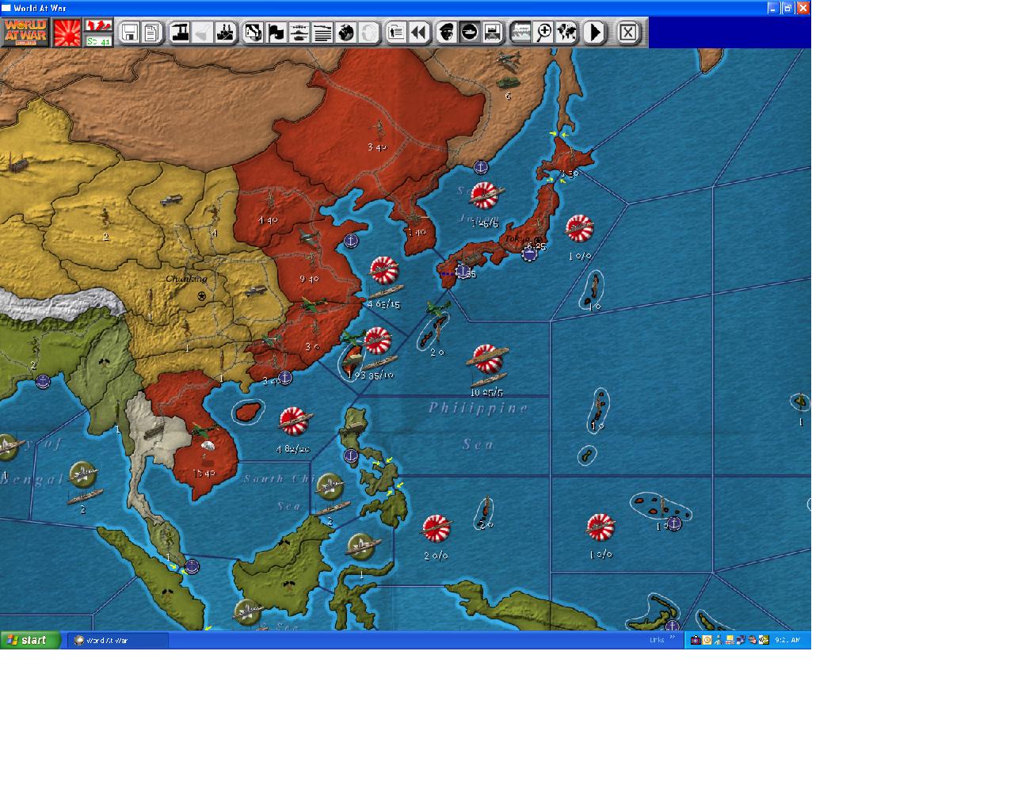The width and height of the screenshot is (1014, 811).
Task: Open the production press icon in toolbar
Action: (181, 32)
